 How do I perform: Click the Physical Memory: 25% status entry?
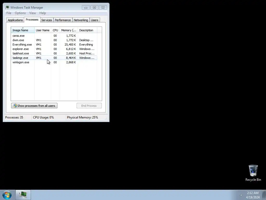click(x=82, y=117)
